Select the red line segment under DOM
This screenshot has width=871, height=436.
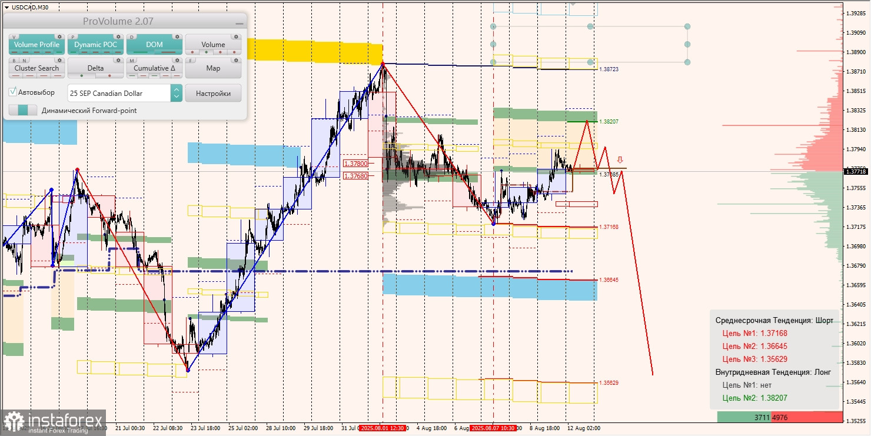(168, 52)
